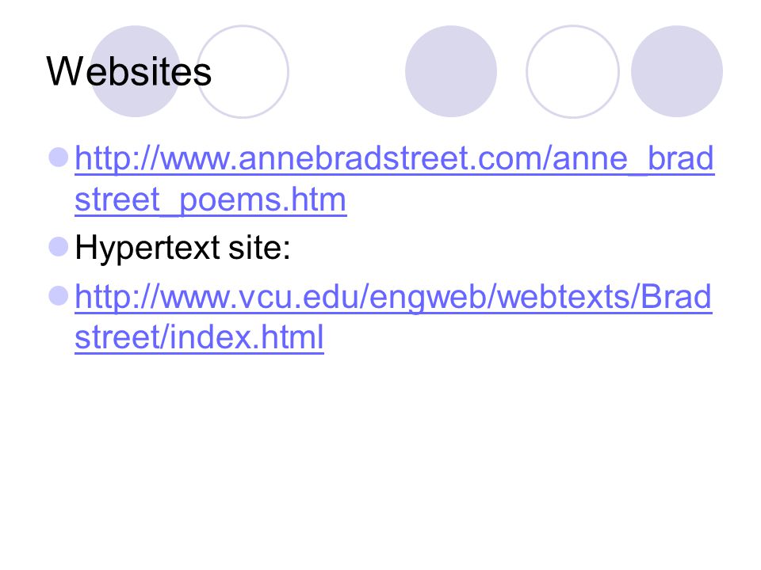Select the "Websites" slide title

point(129,72)
